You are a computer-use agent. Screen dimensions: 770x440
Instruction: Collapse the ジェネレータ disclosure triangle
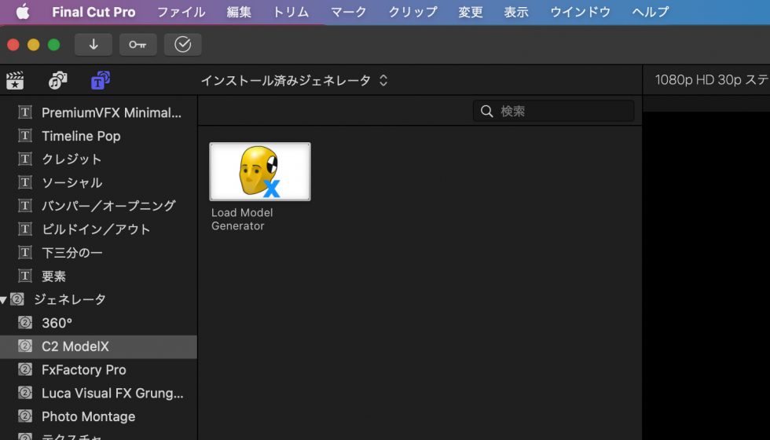[x=4, y=299]
